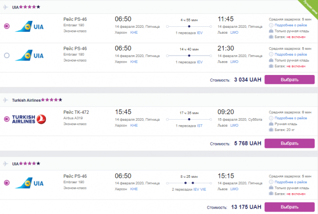Click the info icon in the 15:15 flight row
This screenshot has width=318, height=214.
click(x=271, y=182)
